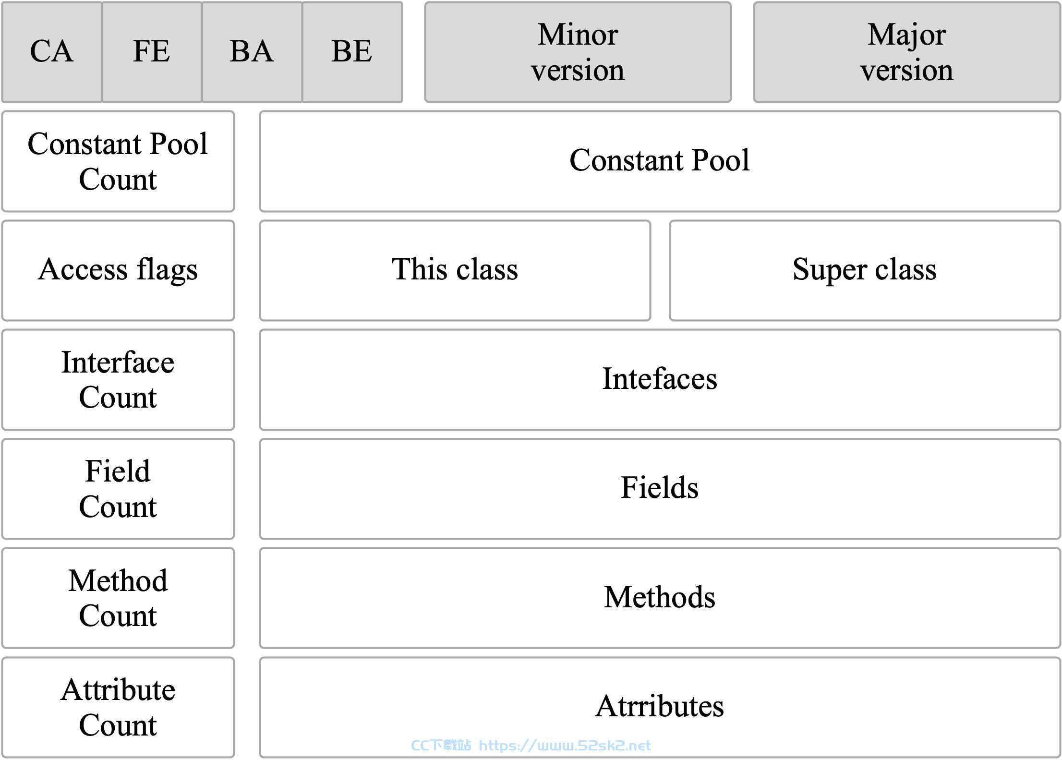Click the Atrributes box

660,708
